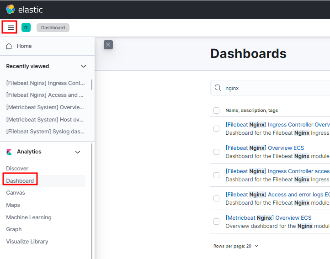
Task: Open recent [Metricbeat System] Host ov... item
Action: tap(45, 120)
